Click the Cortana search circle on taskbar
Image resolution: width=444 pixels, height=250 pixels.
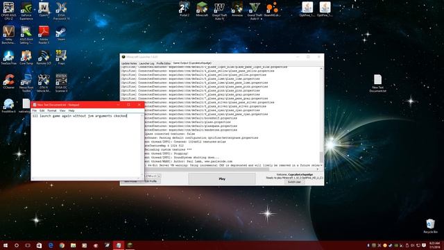pyautogui.click(x=17, y=245)
